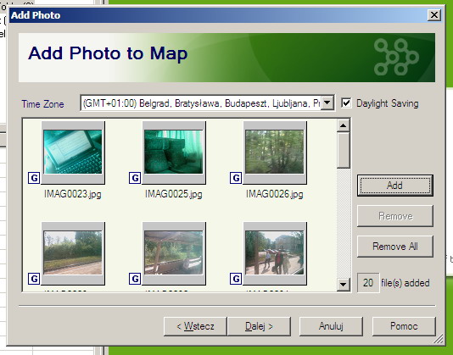Click the IMAG0023.jpg file name label
Screen dimensions: 453x355
point(73,194)
